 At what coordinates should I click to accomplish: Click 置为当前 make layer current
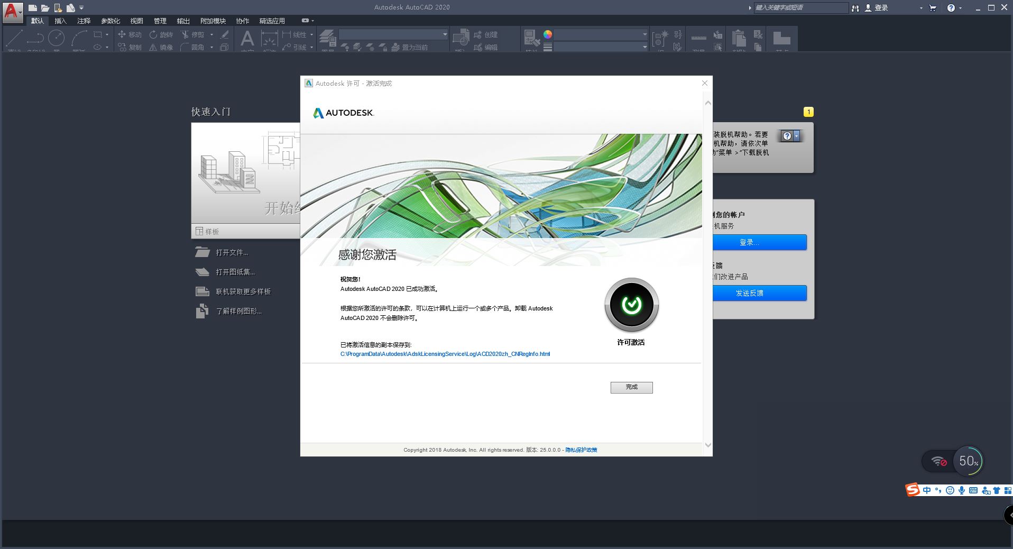410,47
